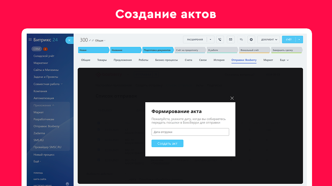The height and width of the screenshot is (186, 332).
Task: Close the Формирование акта popup with X
Action: pos(232,98)
